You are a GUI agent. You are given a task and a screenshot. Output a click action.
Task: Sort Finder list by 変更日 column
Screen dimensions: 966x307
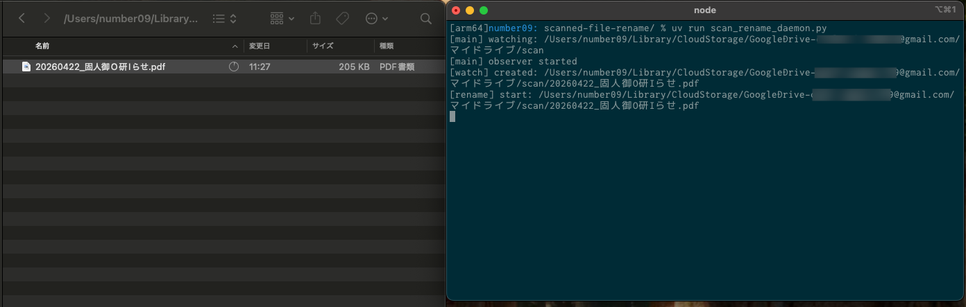(x=260, y=46)
